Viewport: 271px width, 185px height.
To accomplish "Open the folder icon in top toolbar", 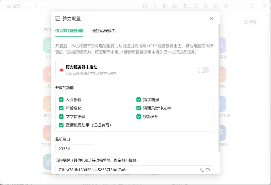I will click(175, 6).
